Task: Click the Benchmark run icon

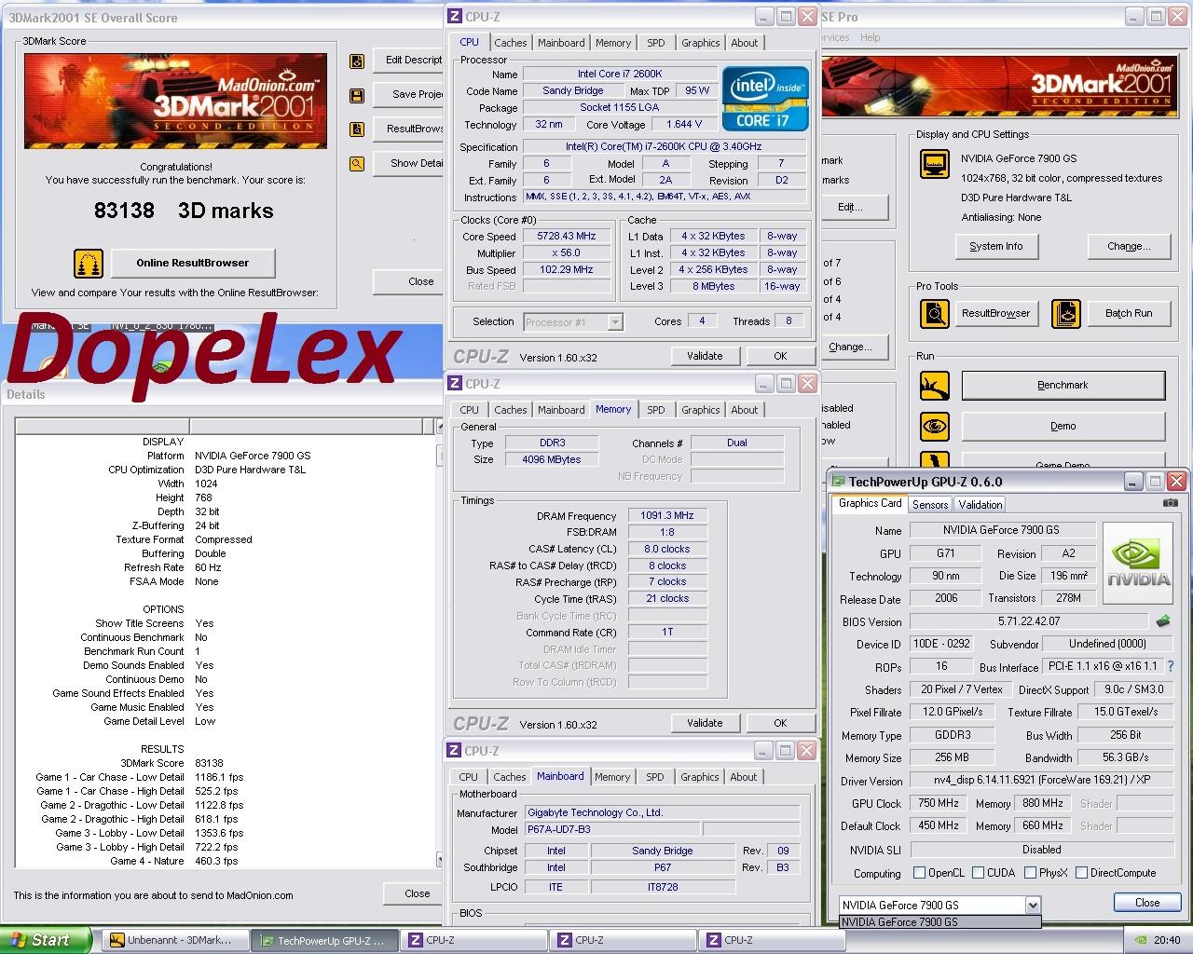Action: tap(935, 385)
